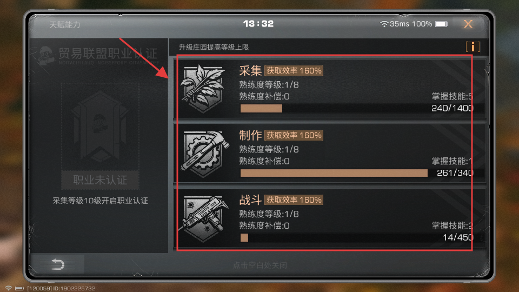Click the back arrow return icon
The height and width of the screenshot is (292, 519).
click(x=58, y=264)
